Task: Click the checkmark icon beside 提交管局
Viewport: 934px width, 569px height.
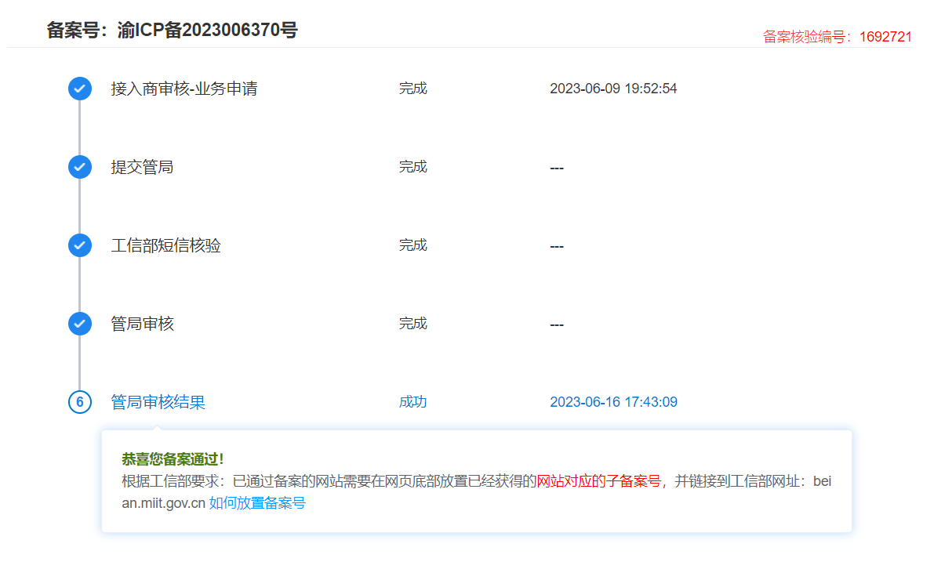Action: point(80,167)
